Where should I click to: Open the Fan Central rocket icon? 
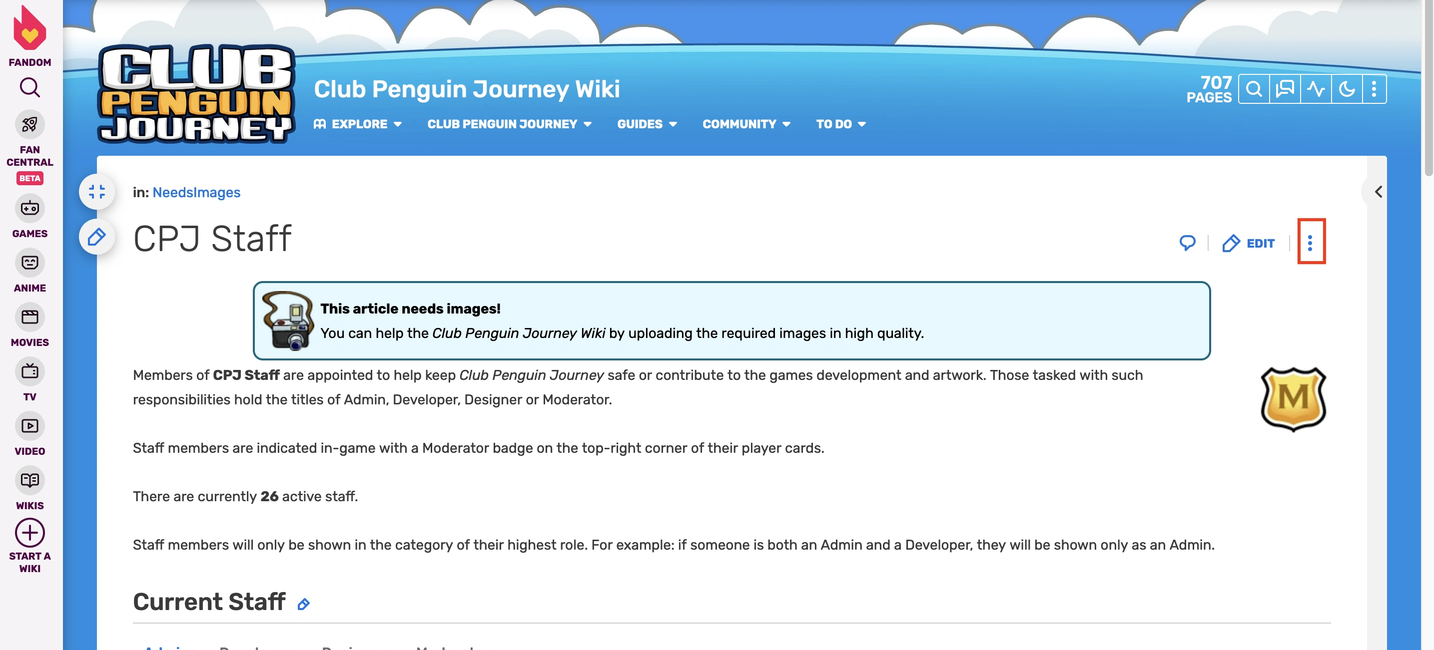click(x=29, y=124)
